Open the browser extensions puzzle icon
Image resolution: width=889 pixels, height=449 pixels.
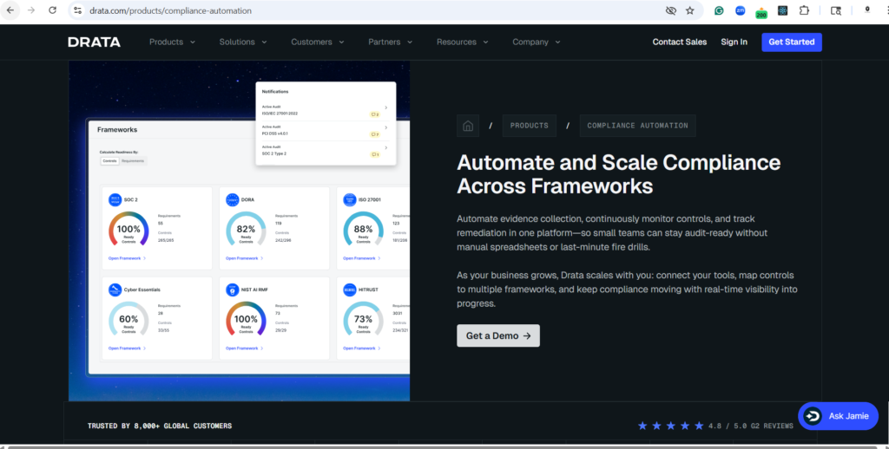coord(804,10)
